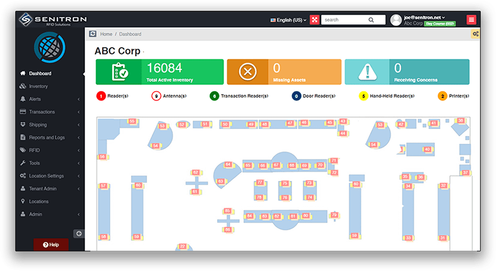Toggle the green Transaction Reader(s) legend circle

(214, 96)
